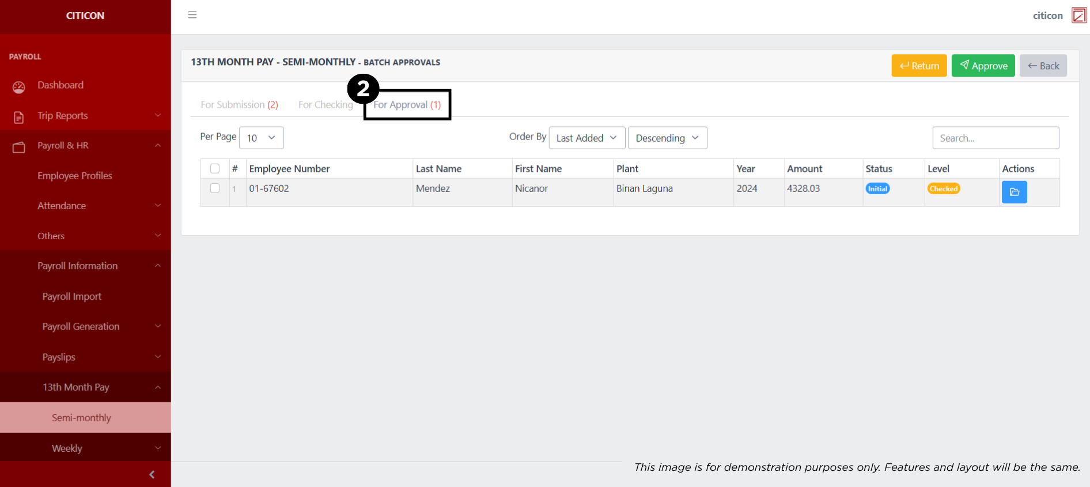Click the citicon user avatar icon
The image size is (1090, 487).
(x=1078, y=16)
